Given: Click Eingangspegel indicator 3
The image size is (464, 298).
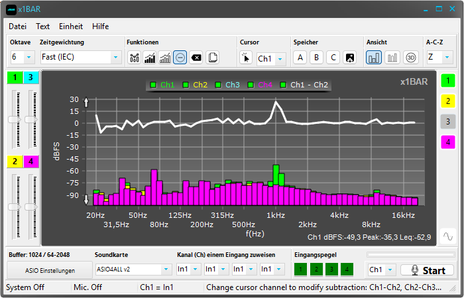Looking at the screenshot, I should click(331, 270).
